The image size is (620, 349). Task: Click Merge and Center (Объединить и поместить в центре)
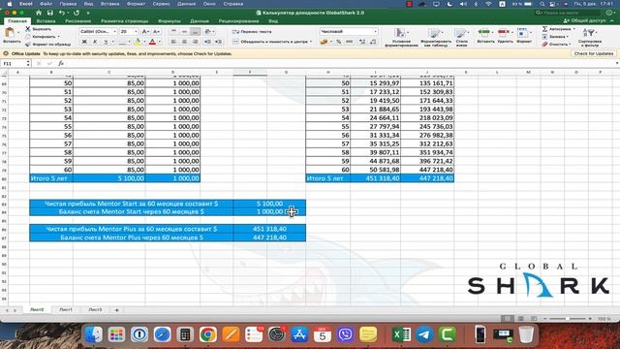pos(272,42)
